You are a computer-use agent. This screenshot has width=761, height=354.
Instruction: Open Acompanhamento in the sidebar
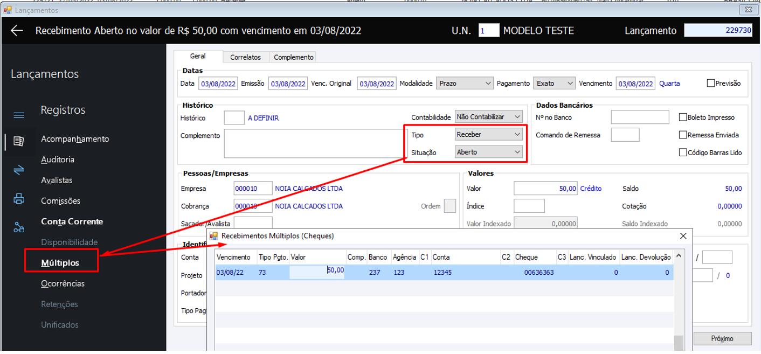coord(75,139)
